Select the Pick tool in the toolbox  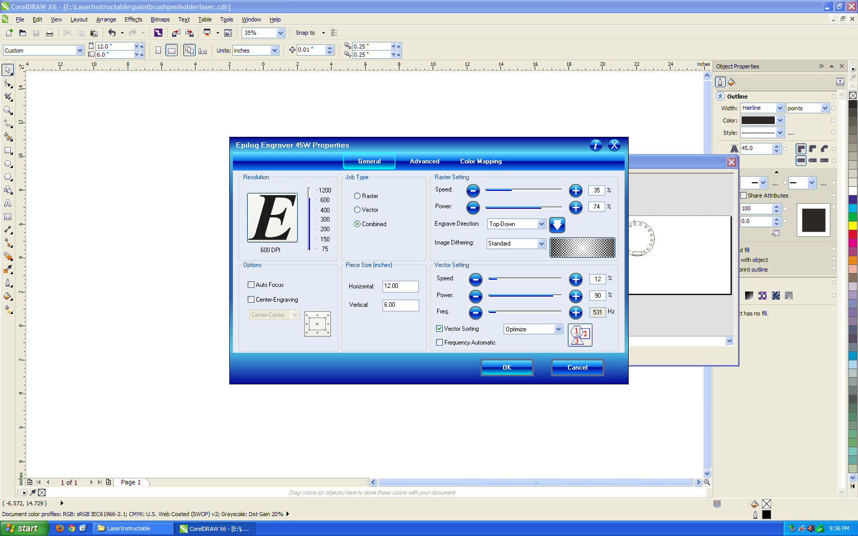(x=8, y=70)
